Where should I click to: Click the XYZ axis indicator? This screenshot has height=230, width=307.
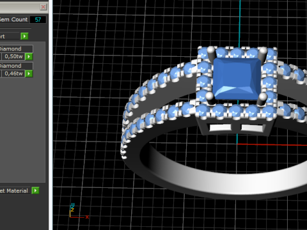tap(79, 211)
